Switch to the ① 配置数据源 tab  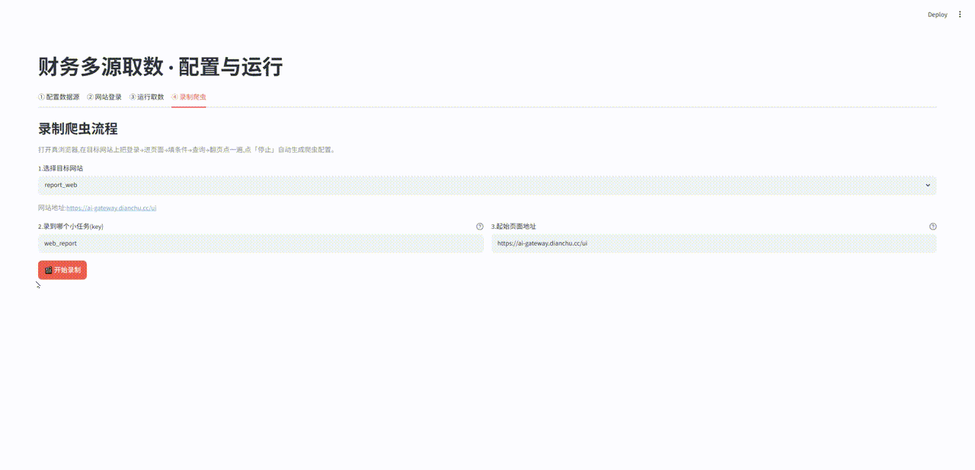59,97
